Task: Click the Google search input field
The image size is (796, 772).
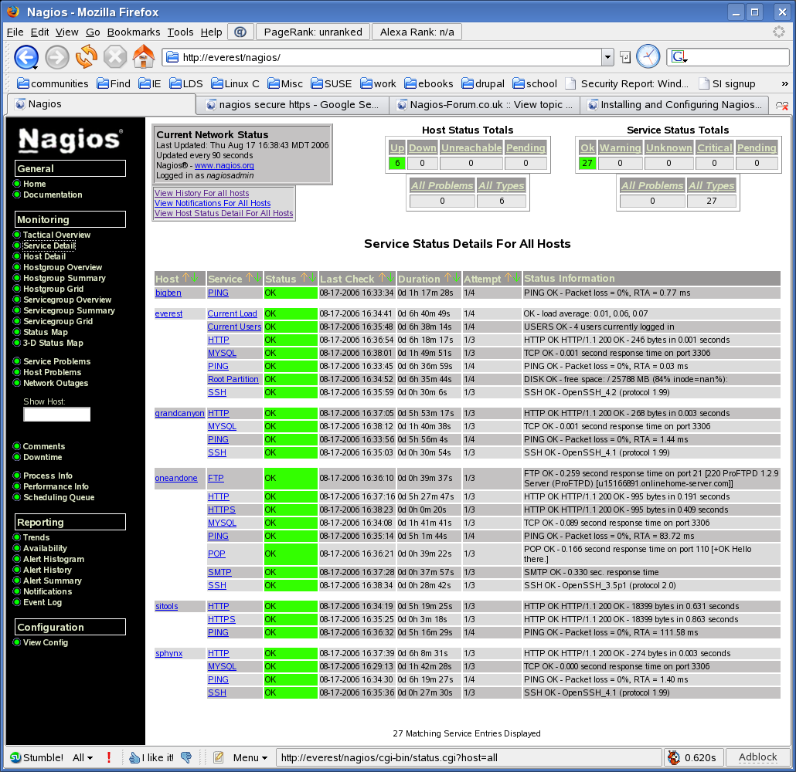Action: pyautogui.click(x=739, y=57)
